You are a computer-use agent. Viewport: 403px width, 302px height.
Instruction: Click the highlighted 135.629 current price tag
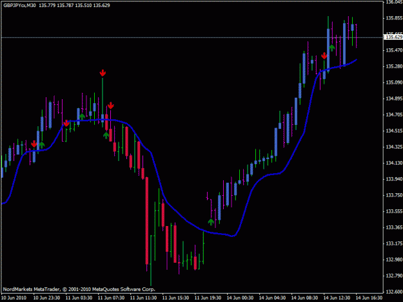pyautogui.click(x=393, y=37)
